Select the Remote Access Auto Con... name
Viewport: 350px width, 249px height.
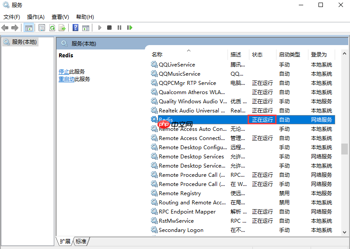[192, 129]
